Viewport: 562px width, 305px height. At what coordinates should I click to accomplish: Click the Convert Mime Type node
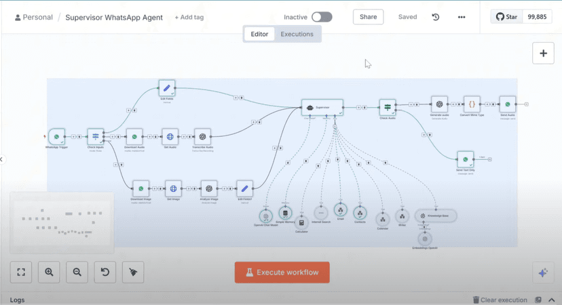point(472,104)
